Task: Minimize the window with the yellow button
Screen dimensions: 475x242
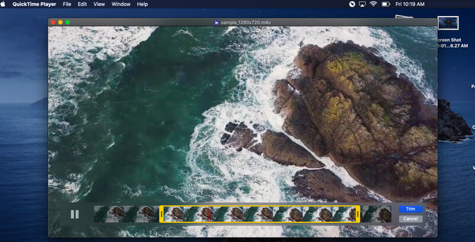Action: (61, 23)
